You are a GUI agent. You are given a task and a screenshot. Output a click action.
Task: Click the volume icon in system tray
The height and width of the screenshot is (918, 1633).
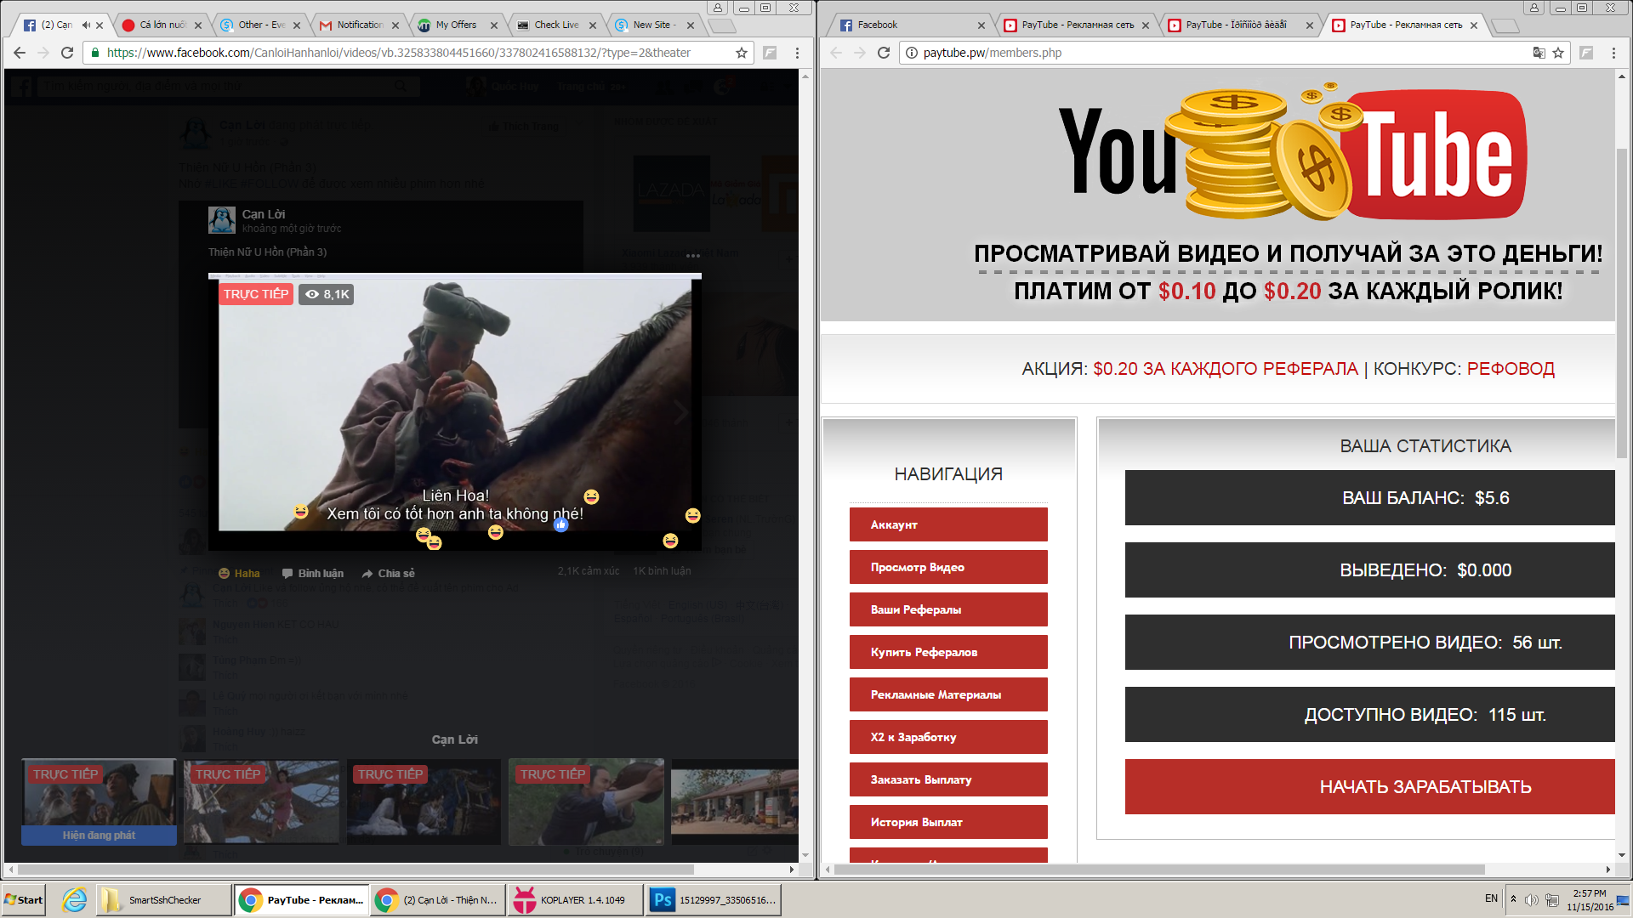1531,900
